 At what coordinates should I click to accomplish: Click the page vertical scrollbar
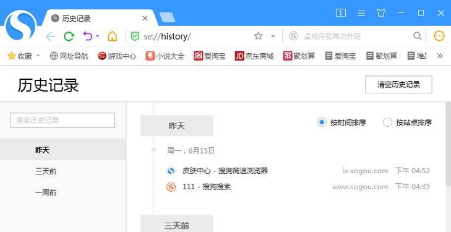448,144
